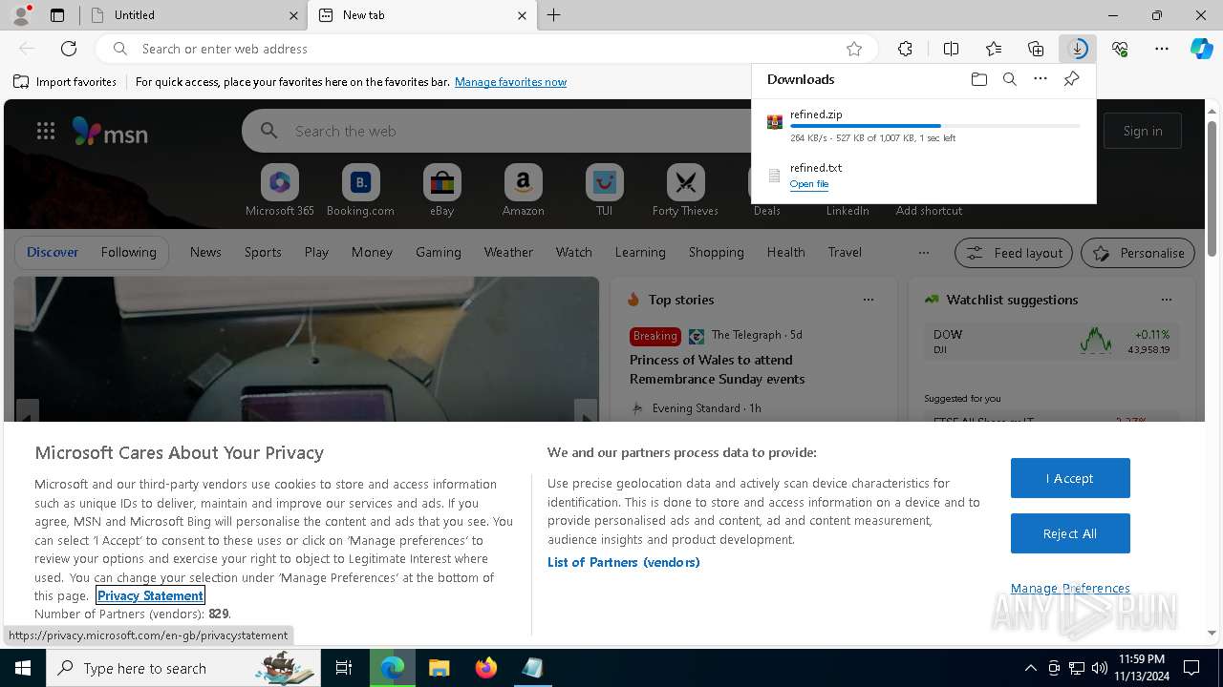Click Import favorites on favorites bar

click(65, 82)
